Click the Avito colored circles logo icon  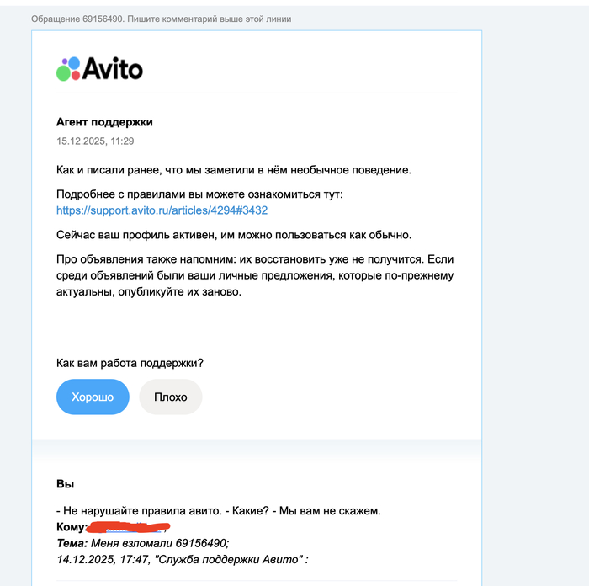68,69
